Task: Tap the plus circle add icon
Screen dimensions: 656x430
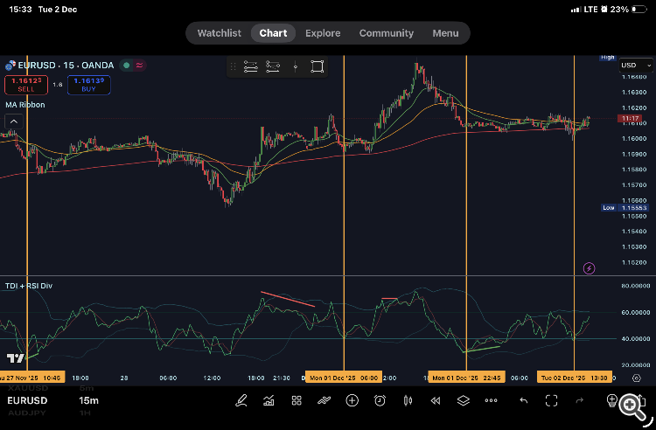Action: 352,400
